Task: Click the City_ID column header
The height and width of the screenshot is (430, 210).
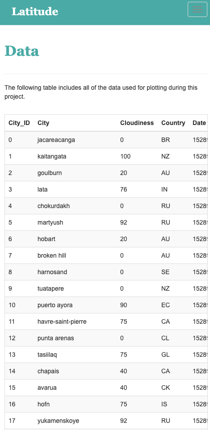Action: coord(19,123)
